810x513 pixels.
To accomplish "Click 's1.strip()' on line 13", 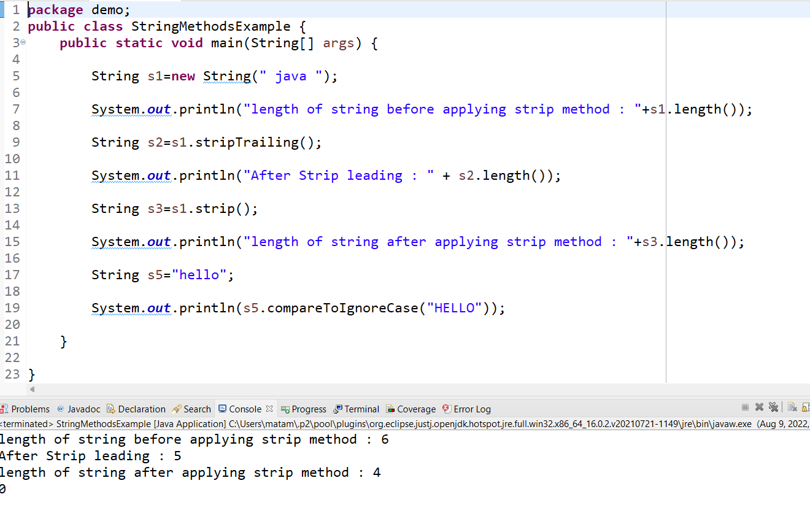I will [211, 209].
